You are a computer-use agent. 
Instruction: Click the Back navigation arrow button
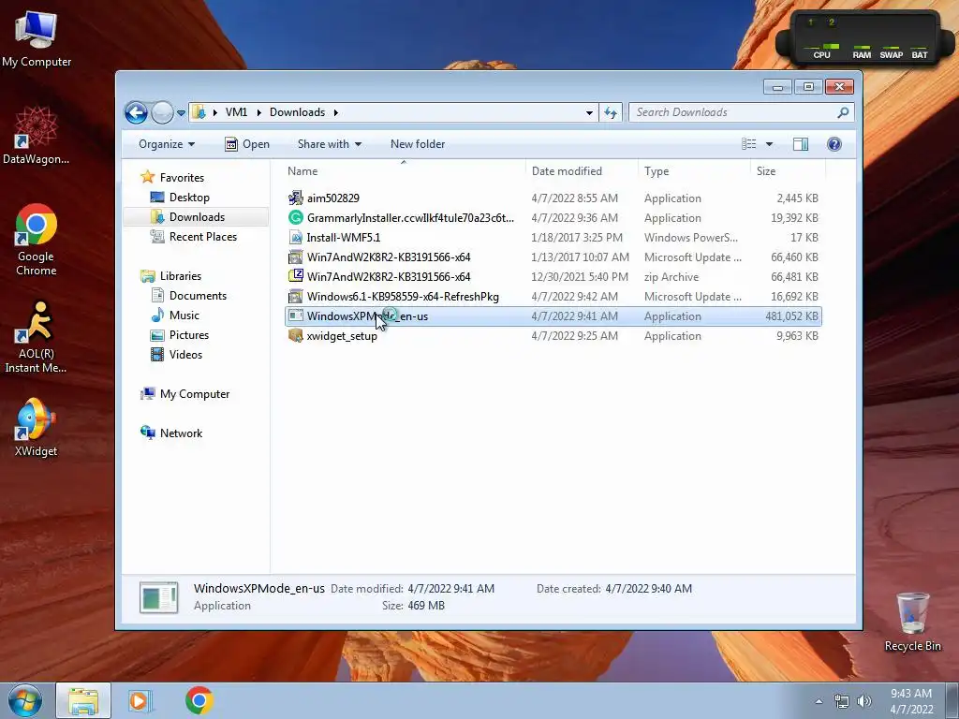(x=136, y=112)
